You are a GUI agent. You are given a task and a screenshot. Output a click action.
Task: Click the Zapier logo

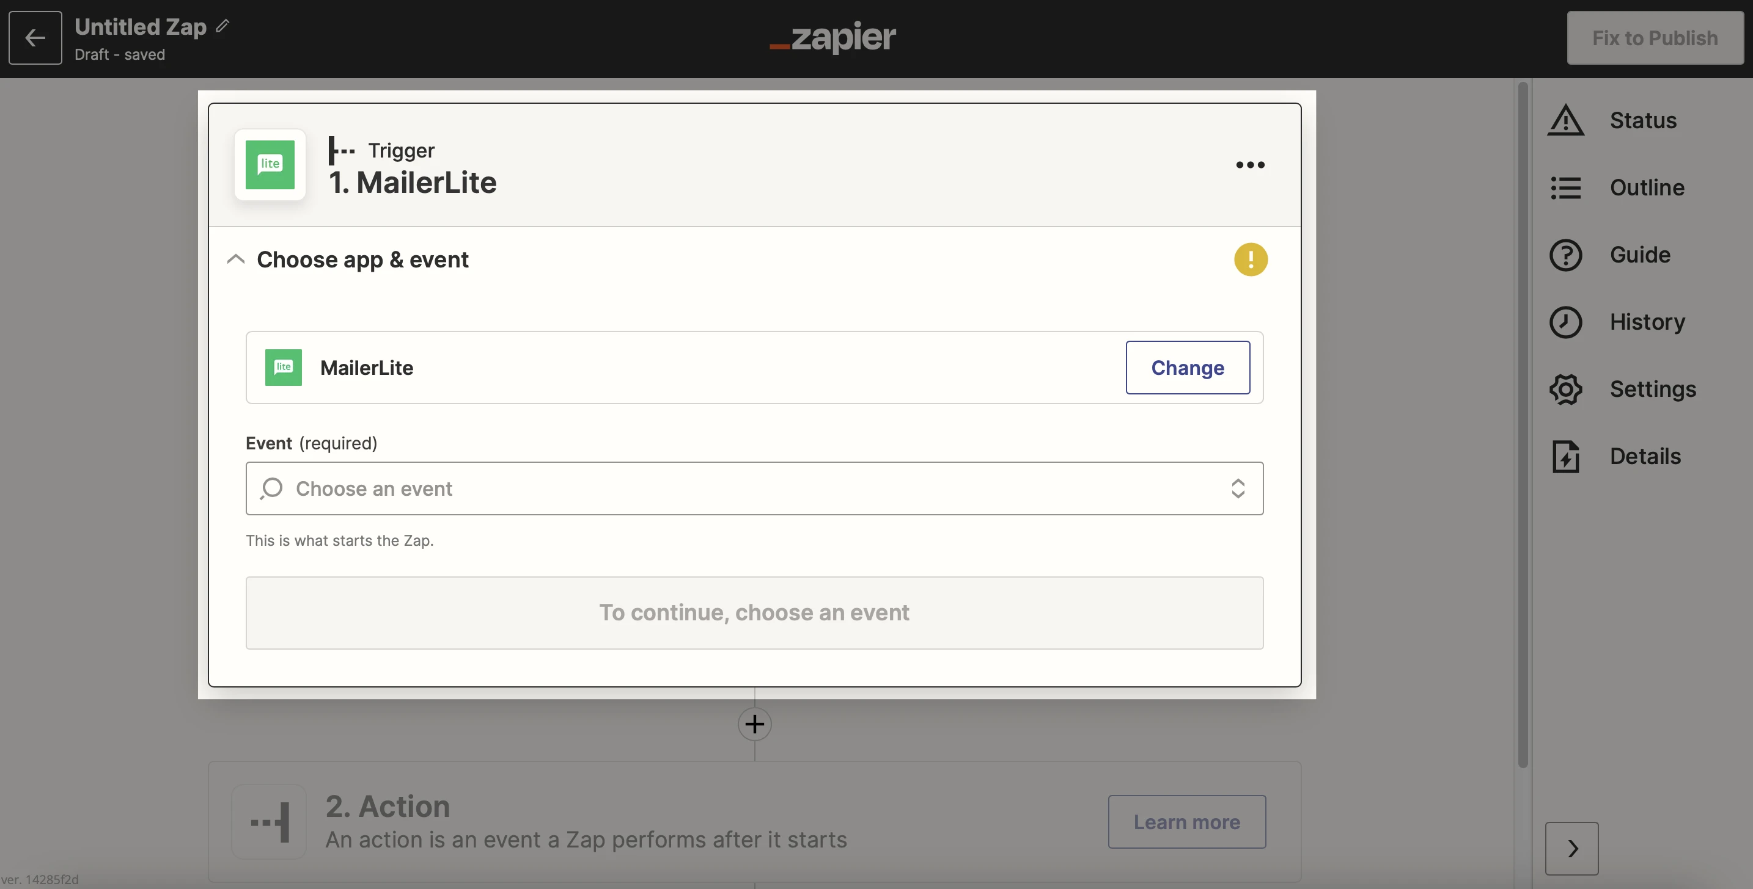832,37
